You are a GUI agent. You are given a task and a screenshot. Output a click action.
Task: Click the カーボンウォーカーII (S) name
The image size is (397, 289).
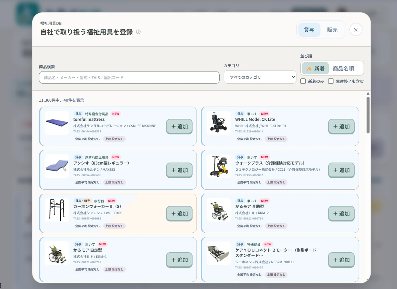click(97, 207)
